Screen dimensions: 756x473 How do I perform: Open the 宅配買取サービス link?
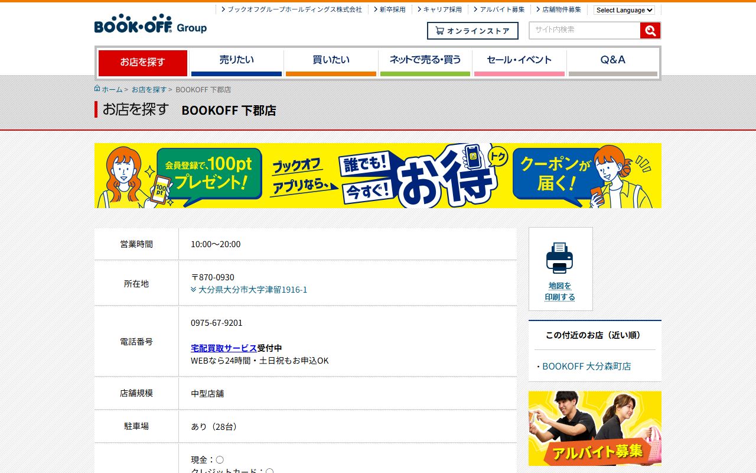(x=224, y=348)
